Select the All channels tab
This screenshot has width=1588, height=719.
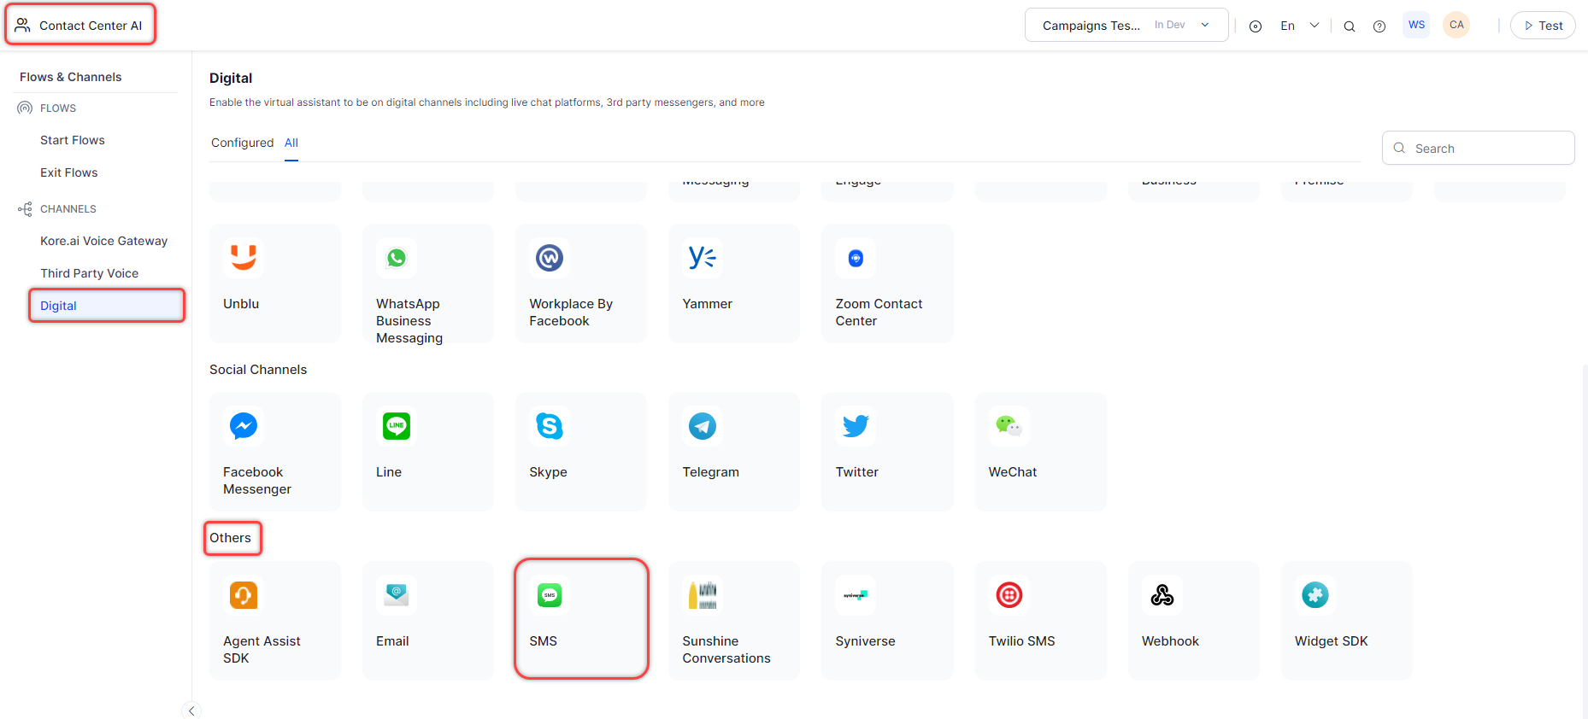pos(291,143)
